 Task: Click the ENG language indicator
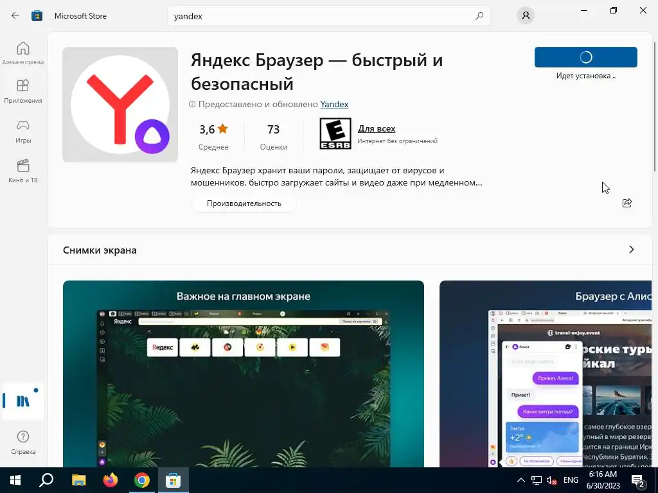571,480
